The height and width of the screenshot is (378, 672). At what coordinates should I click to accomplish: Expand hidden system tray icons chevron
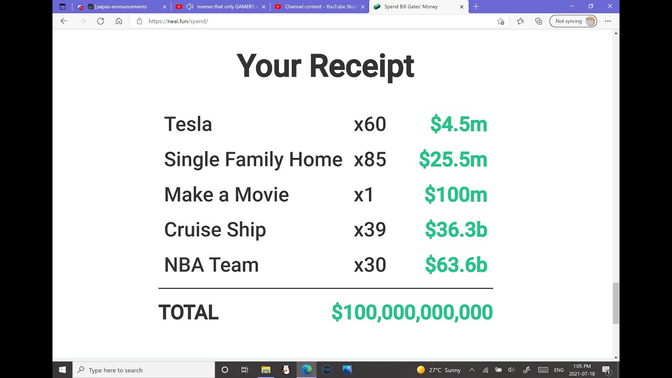[x=471, y=370]
